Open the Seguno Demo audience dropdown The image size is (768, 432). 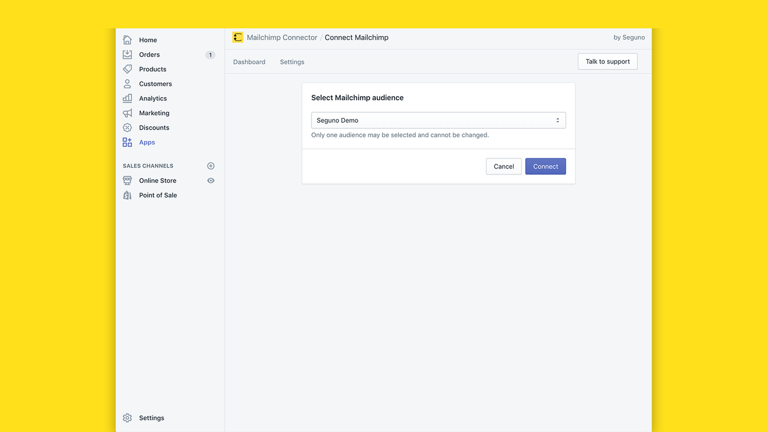pyautogui.click(x=439, y=120)
